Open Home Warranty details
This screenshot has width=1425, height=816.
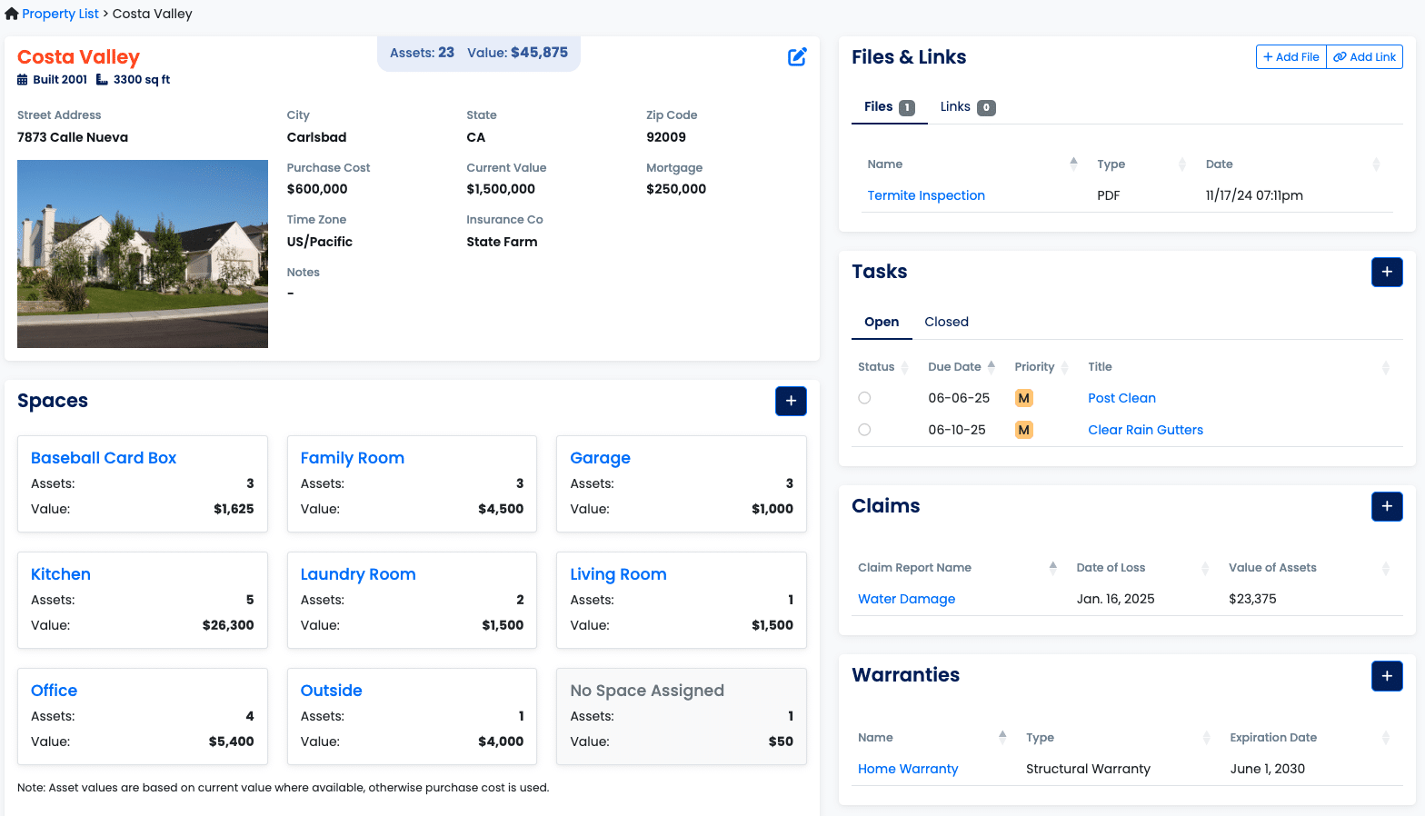908,769
